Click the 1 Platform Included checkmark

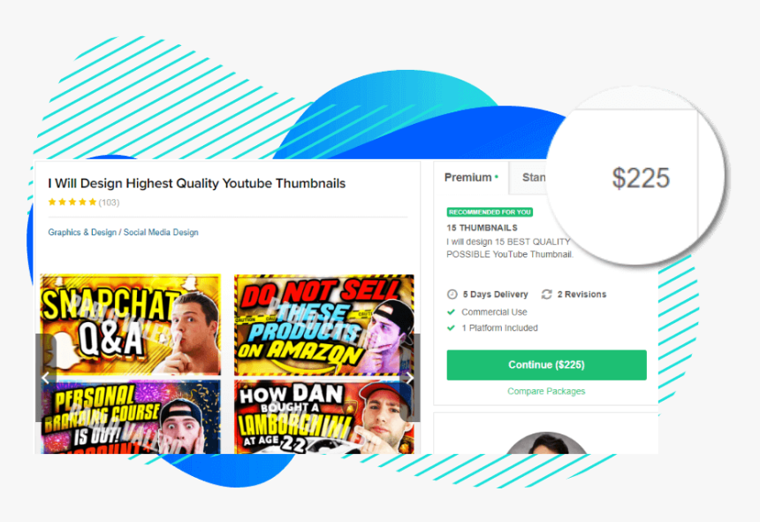point(452,328)
